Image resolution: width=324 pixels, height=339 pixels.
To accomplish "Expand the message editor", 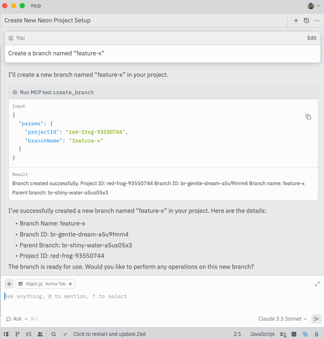I will point(317,284).
